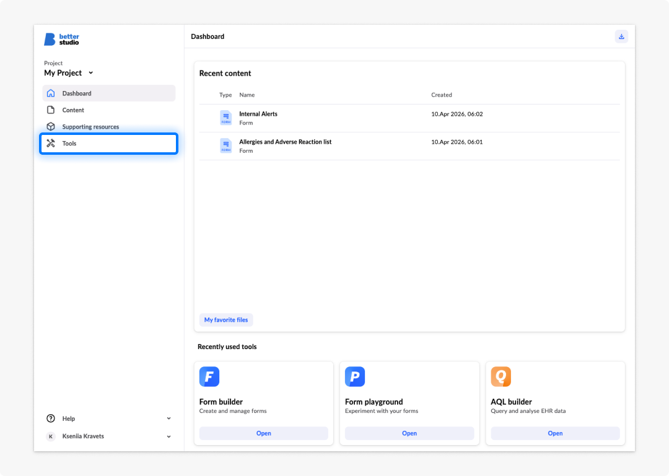Go to Dashboard in the sidebar
669x476 pixels.
[109, 93]
